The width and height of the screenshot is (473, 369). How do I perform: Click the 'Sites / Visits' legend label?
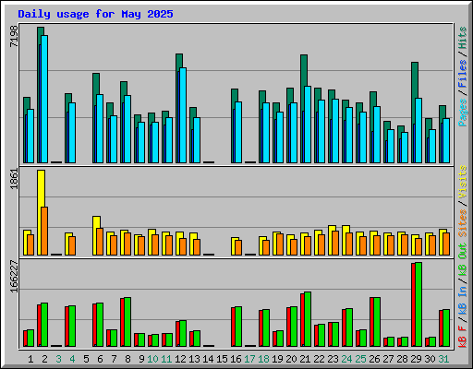tap(463, 201)
